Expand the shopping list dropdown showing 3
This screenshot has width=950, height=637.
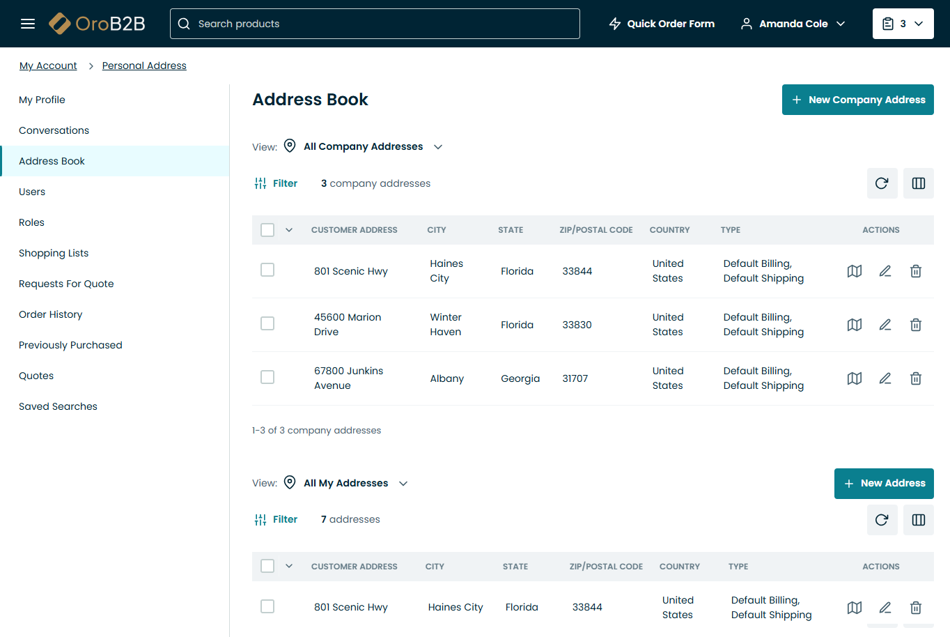(x=903, y=24)
